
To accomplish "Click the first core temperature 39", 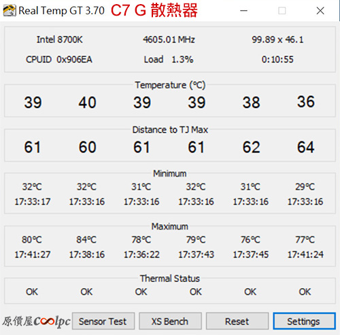I will point(33,103).
